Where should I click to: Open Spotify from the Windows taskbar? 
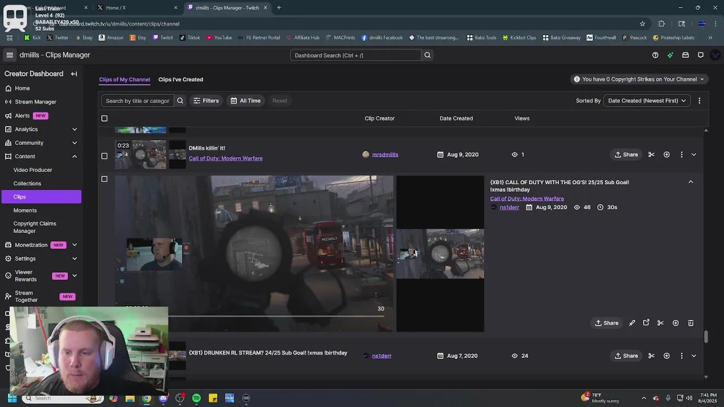tap(196, 398)
